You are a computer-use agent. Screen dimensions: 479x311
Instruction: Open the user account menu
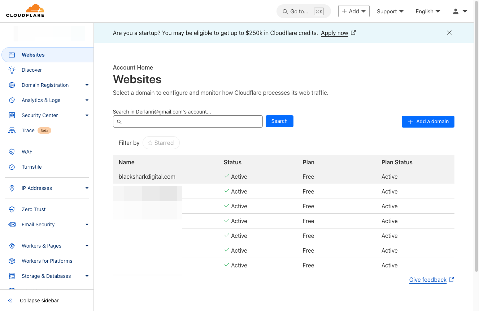click(460, 12)
